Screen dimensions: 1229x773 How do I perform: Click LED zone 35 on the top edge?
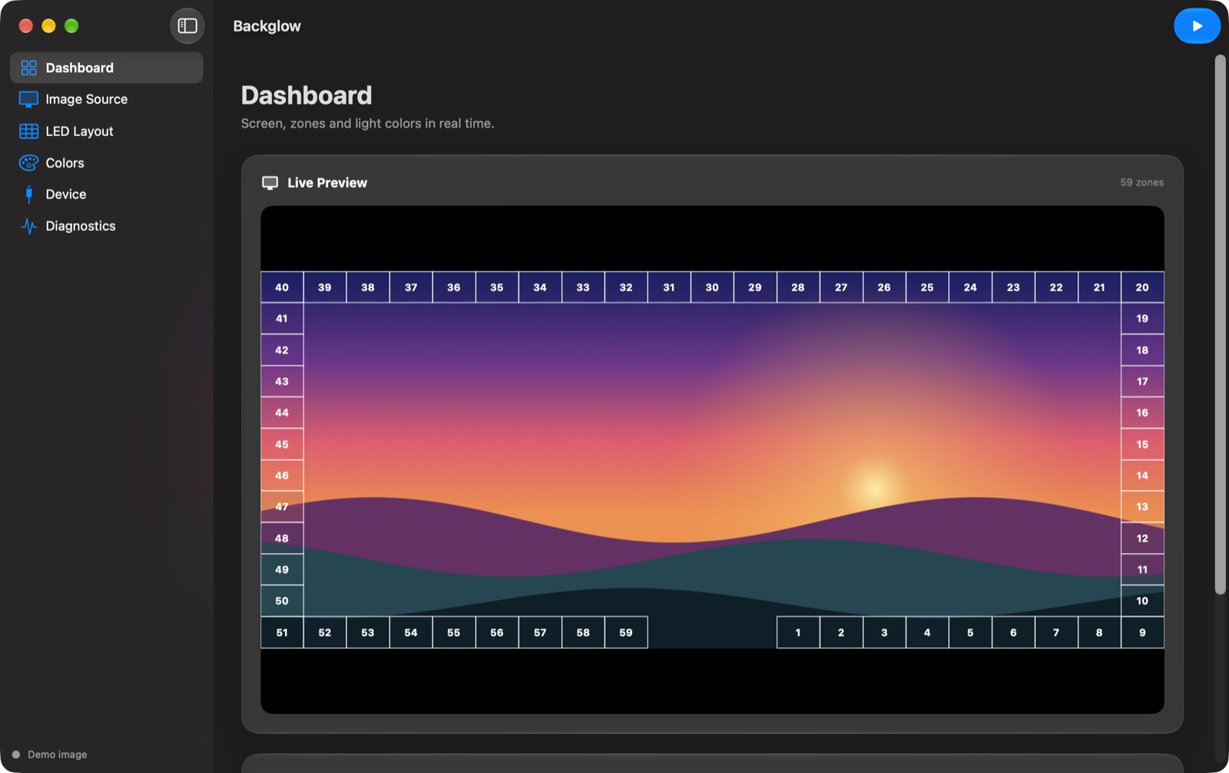click(497, 287)
